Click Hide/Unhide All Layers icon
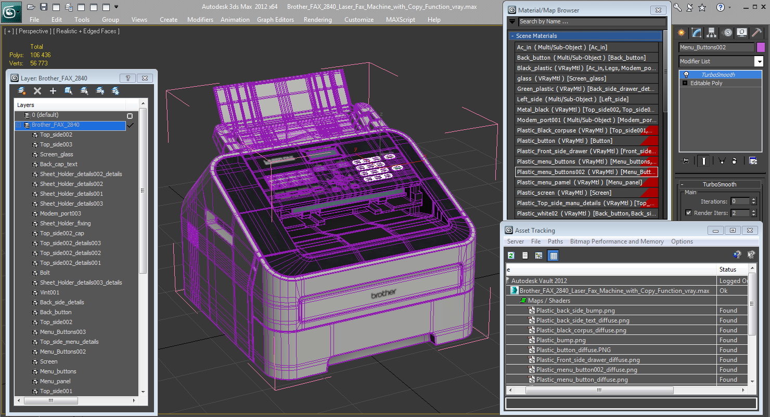 100,91
